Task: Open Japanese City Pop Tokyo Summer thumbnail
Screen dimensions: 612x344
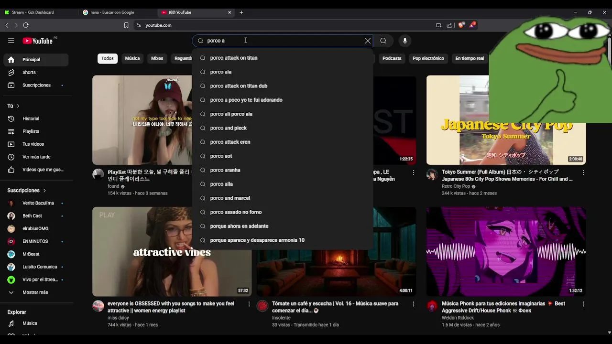Action: click(x=506, y=120)
